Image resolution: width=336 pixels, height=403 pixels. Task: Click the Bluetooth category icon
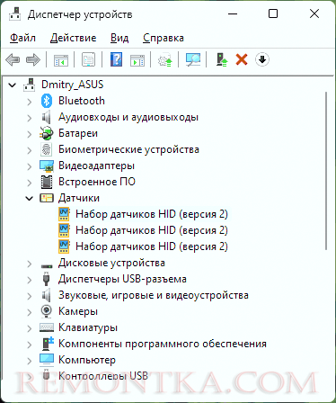tap(47, 101)
